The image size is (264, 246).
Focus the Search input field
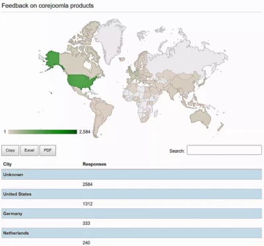tap(224, 150)
